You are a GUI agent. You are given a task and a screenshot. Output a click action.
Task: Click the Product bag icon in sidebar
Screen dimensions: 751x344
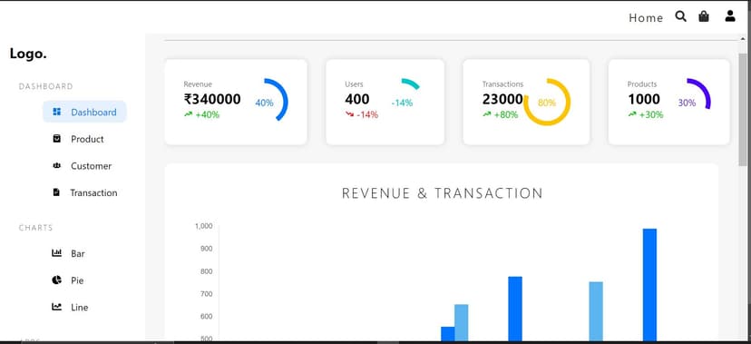[x=56, y=139]
